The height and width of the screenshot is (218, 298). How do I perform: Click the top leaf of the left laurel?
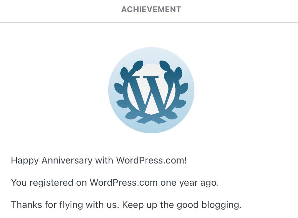[x=138, y=65]
